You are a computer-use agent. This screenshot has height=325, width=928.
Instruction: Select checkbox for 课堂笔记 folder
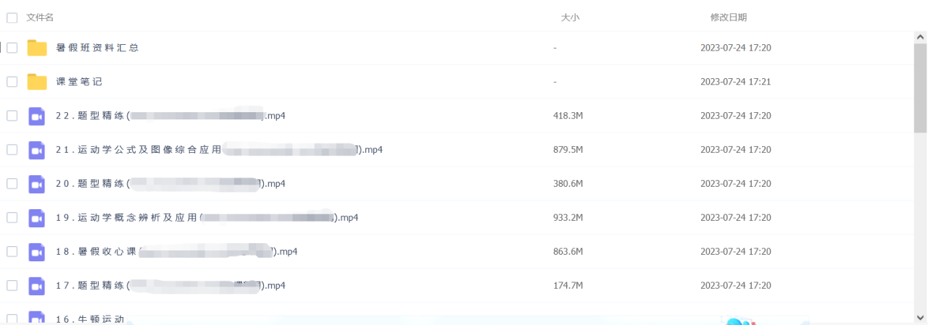tap(12, 82)
